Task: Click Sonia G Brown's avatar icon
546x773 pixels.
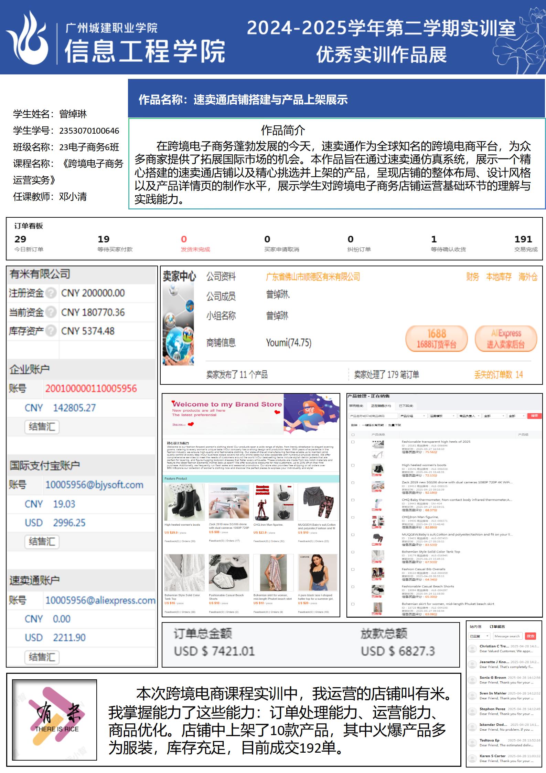Action: [x=472, y=680]
